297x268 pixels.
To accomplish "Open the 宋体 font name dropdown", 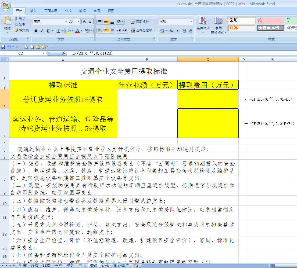I will pyautogui.click(x=66, y=21).
